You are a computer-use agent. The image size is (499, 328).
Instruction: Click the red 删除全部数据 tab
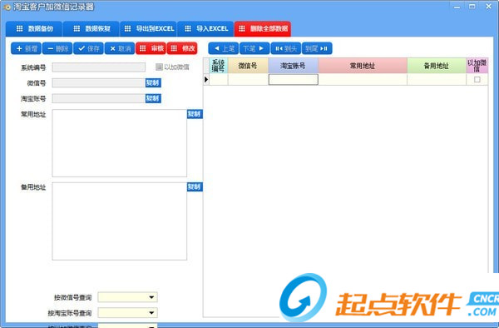[263, 28]
